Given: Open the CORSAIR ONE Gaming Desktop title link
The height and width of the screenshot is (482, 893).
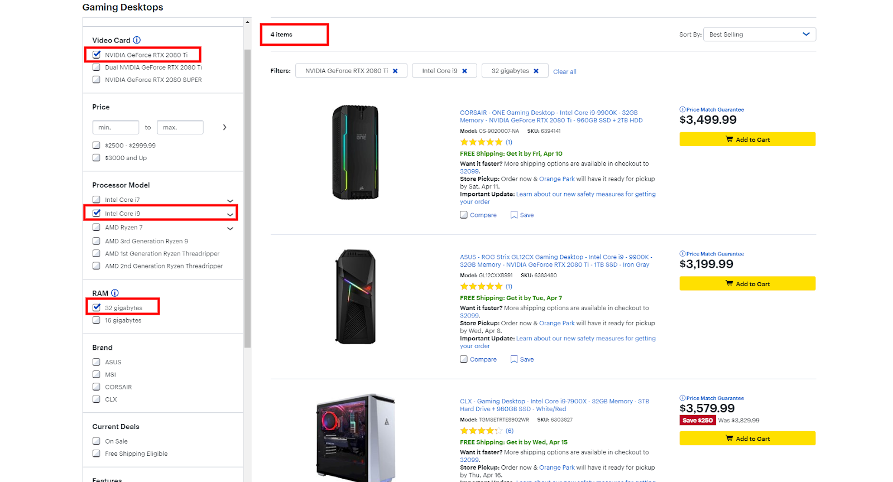Looking at the screenshot, I should pyautogui.click(x=551, y=117).
